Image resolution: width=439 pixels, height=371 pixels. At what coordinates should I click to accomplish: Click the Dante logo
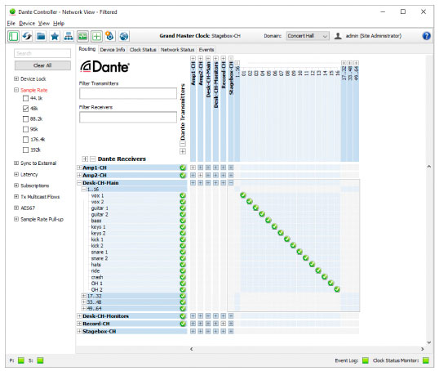point(104,67)
